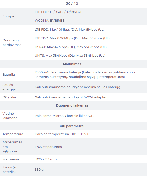Click the 380 g weight value
The image size is (148, 177).
click(39, 170)
